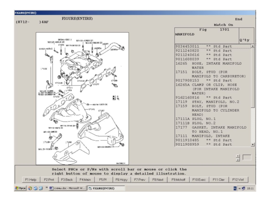
Task: Click the F1:Help button
Action: point(31,180)
